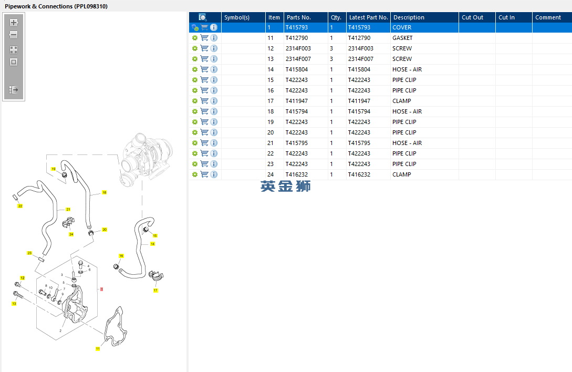Click the Description column header

click(424, 17)
